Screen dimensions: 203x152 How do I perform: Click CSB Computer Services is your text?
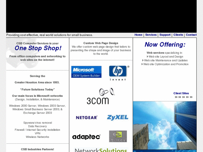[x=37, y=43]
